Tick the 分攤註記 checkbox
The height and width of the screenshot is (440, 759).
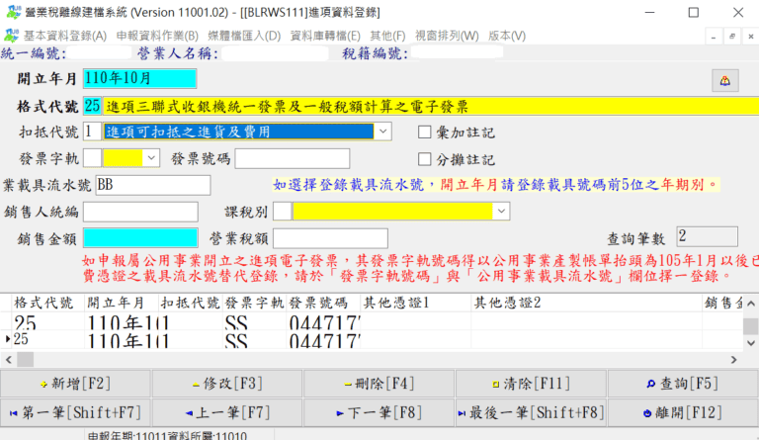click(x=425, y=159)
